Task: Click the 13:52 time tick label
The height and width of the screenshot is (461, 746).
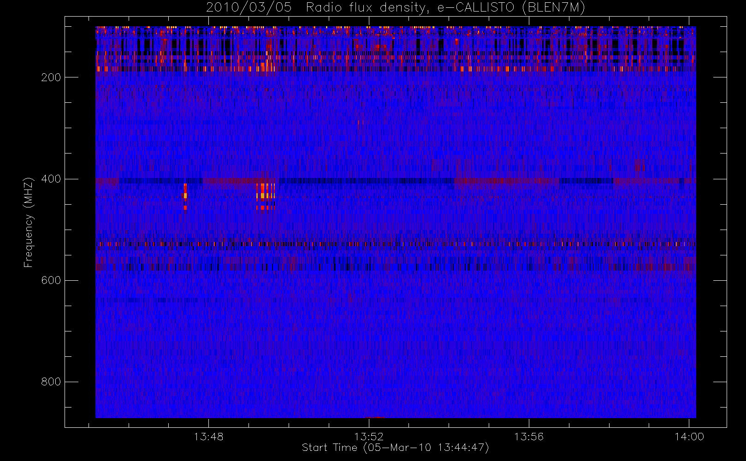Action: point(369,437)
